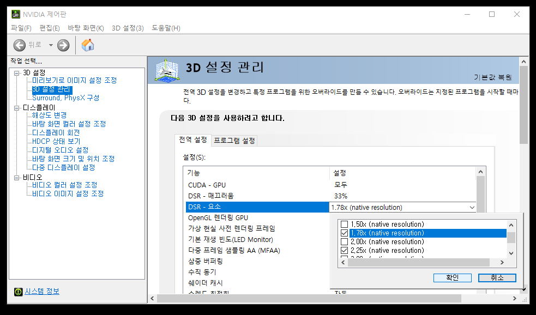This screenshot has height=315, width=536.
Task: Check the 1.50x native resolution checkbox
Action: coord(344,224)
